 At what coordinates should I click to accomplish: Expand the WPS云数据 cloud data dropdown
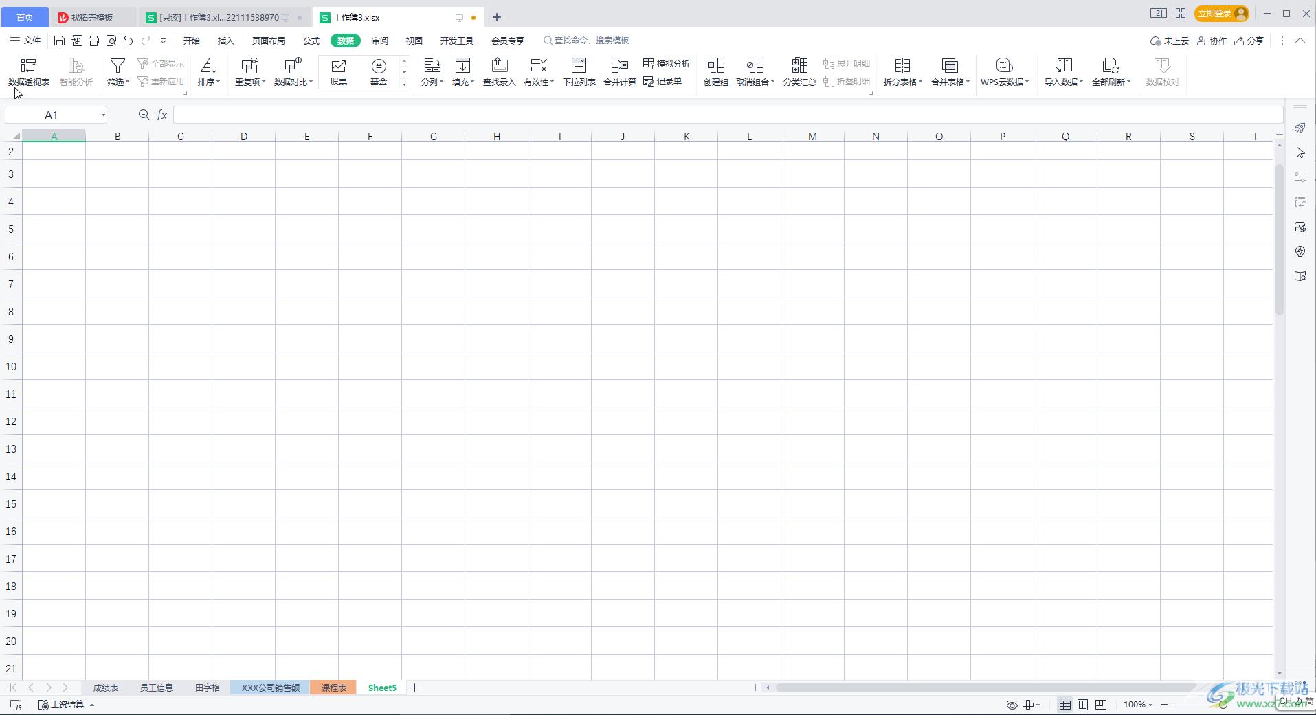[1005, 82]
